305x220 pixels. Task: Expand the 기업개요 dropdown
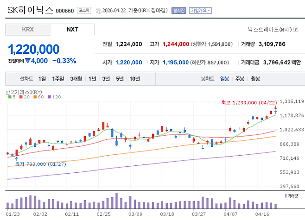pyautogui.click(x=200, y=10)
